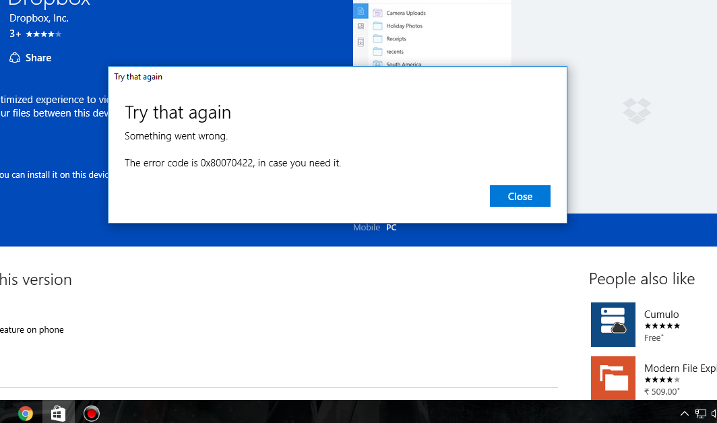
Task: Launch Google Chrome from the taskbar
Action: point(26,414)
